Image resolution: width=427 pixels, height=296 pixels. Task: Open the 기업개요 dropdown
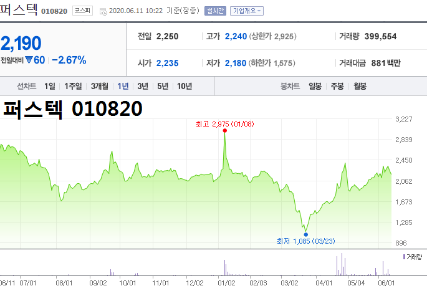(247, 11)
